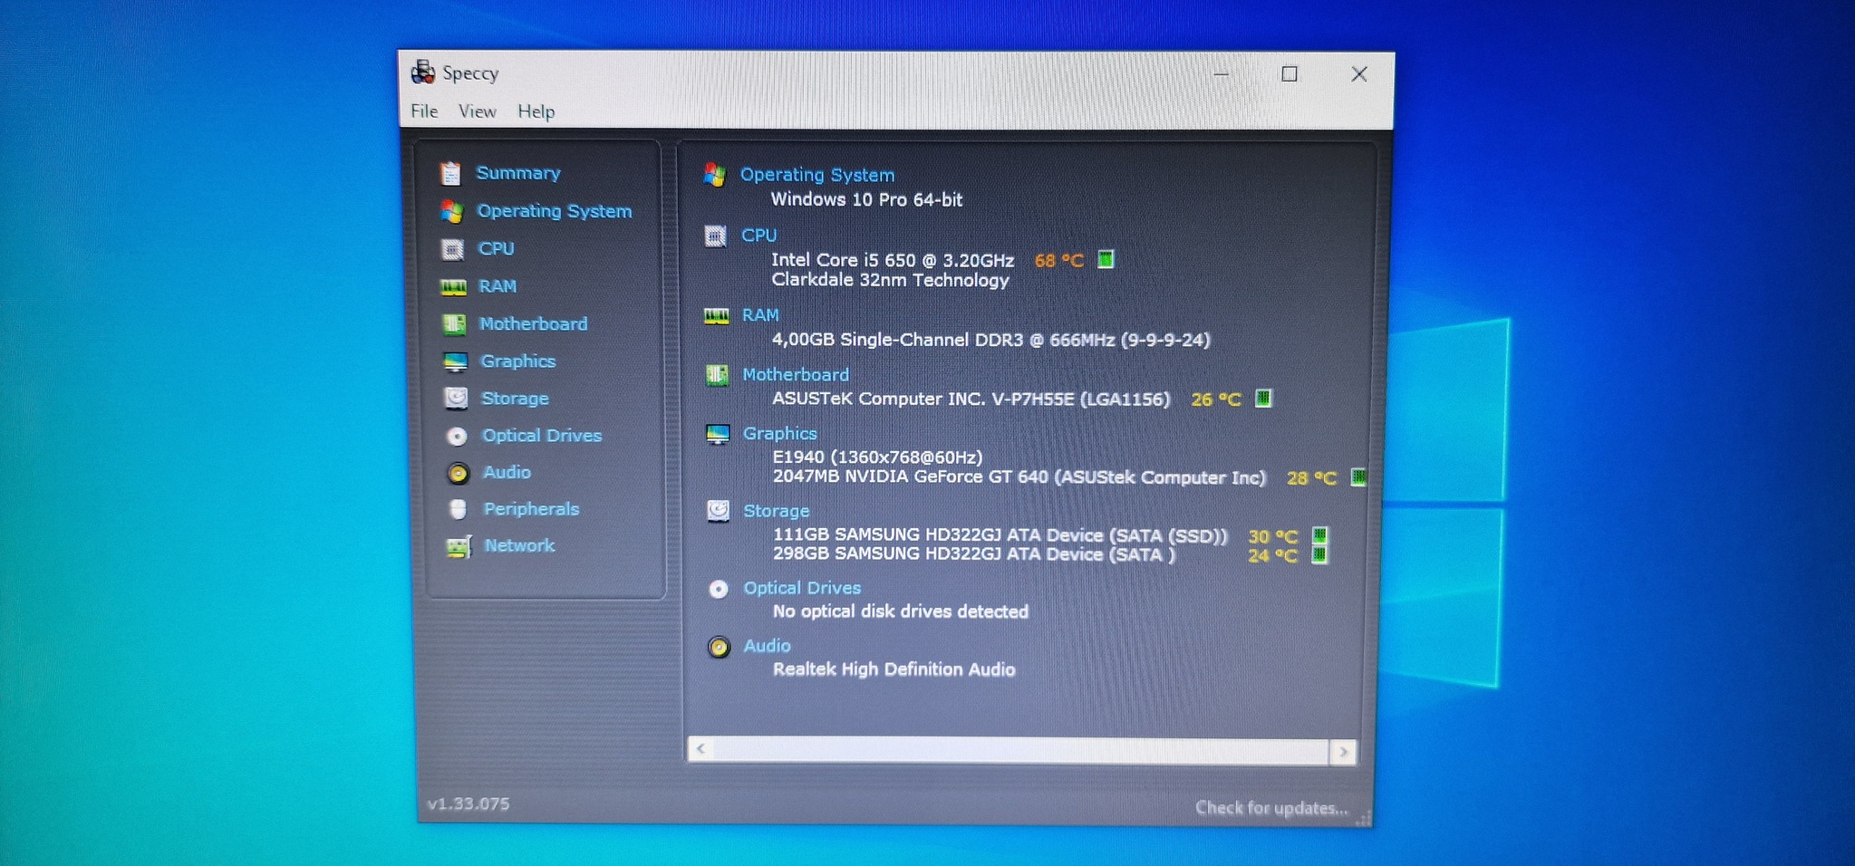The width and height of the screenshot is (1855, 866).
Task: Click the 68 °C CPU temperature reading
Action: click(1059, 261)
